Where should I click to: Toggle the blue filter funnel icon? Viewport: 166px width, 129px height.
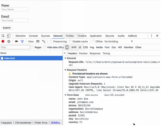coord(22,41)
